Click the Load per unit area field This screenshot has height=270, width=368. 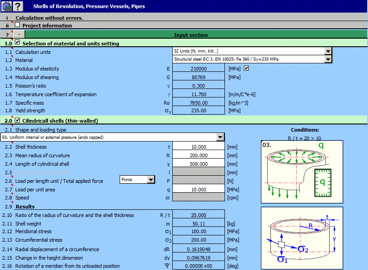198,189
